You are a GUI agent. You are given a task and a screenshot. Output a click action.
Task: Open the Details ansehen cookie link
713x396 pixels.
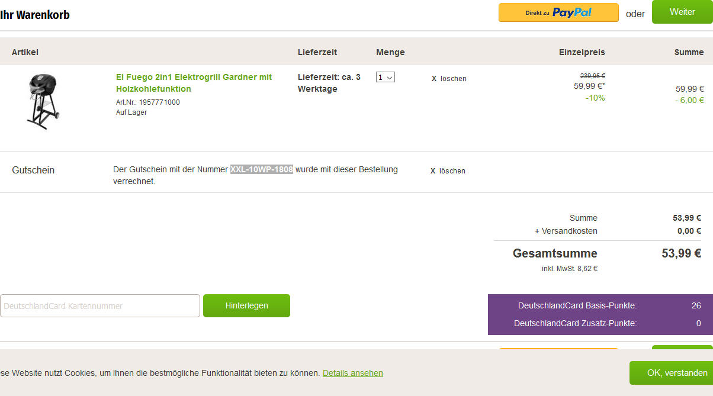[352, 373]
